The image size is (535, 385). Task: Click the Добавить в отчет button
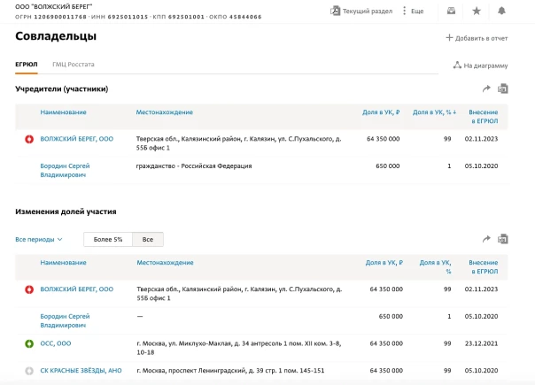(x=477, y=38)
